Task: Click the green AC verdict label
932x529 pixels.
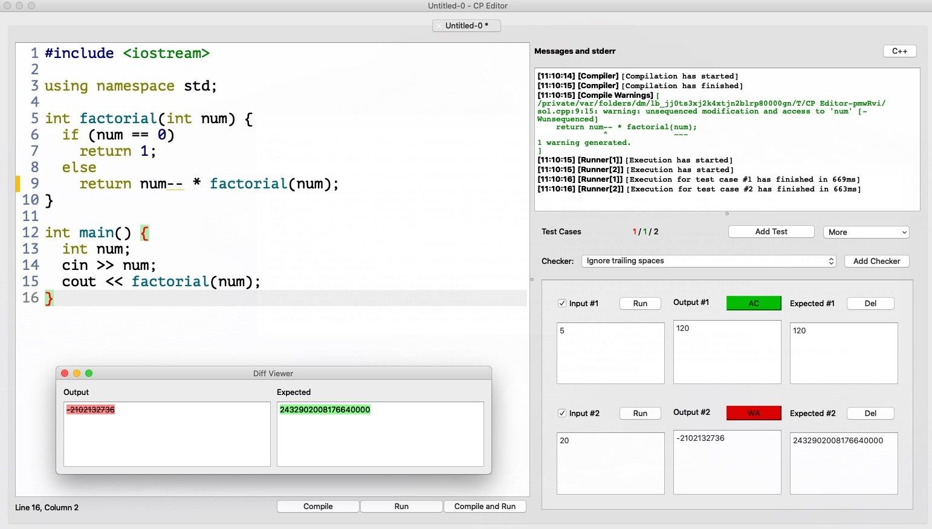Action: point(754,303)
